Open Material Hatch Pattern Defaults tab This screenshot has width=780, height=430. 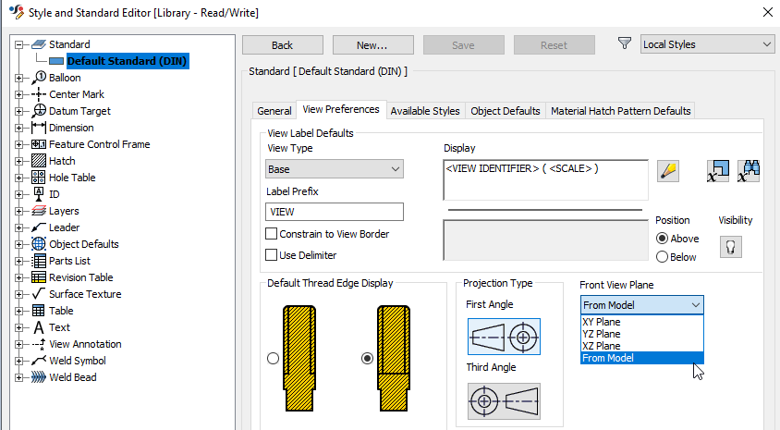click(620, 111)
